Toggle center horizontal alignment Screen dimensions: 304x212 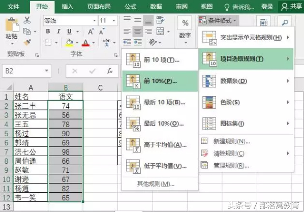138,31
